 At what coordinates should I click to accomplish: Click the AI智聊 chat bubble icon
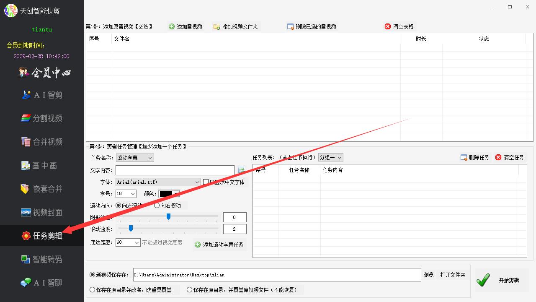tap(26, 283)
